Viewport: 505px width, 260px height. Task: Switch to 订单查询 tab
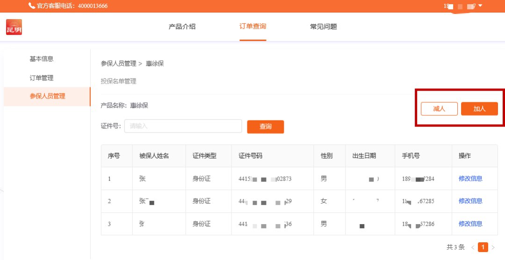coord(253,27)
